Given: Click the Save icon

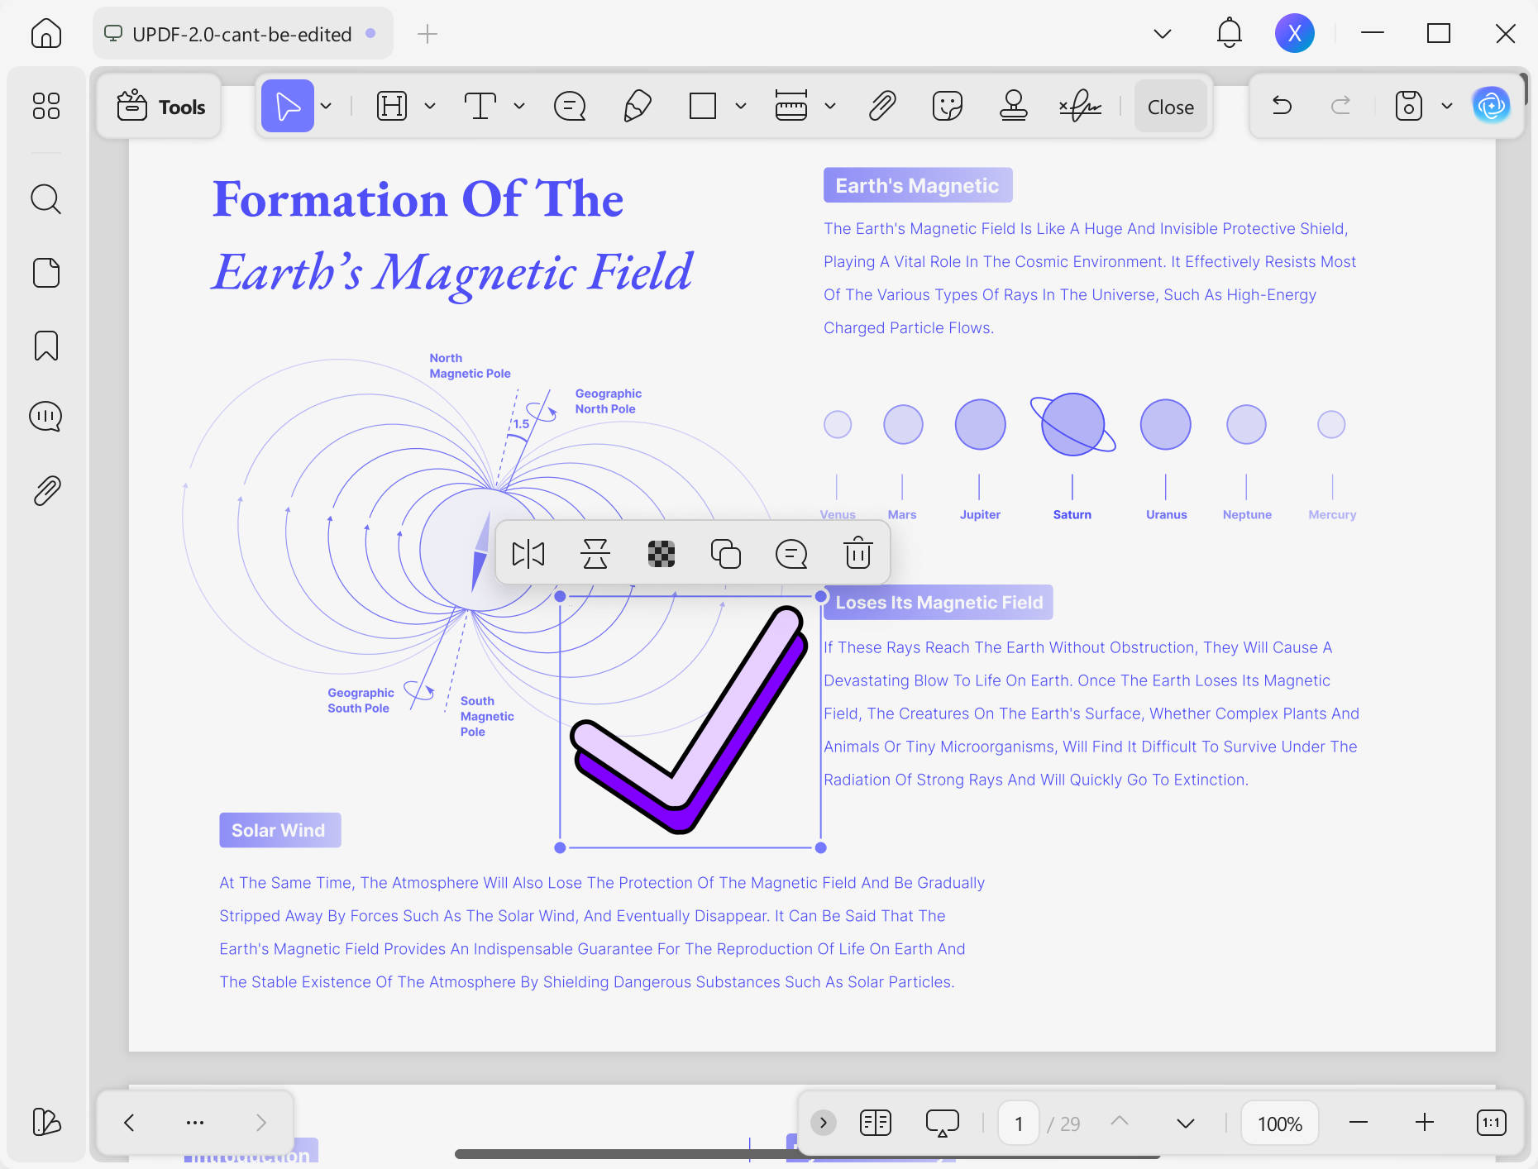Looking at the screenshot, I should tap(1408, 106).
